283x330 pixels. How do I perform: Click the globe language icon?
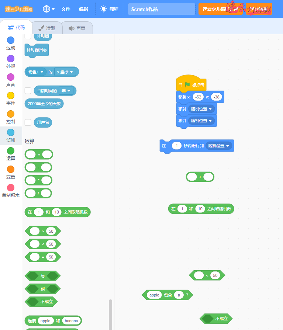(x=46, y=9)
